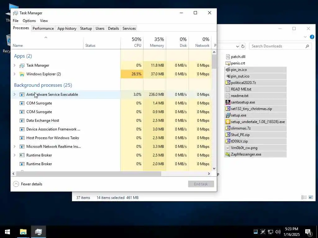Click the Task Manager title bar icon
This screenshot has width=318, height=238.
click(x=16, y=13)
